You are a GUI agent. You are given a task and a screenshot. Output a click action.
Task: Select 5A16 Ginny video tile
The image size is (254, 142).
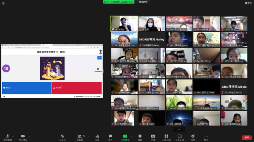click(x=234, y=55)
